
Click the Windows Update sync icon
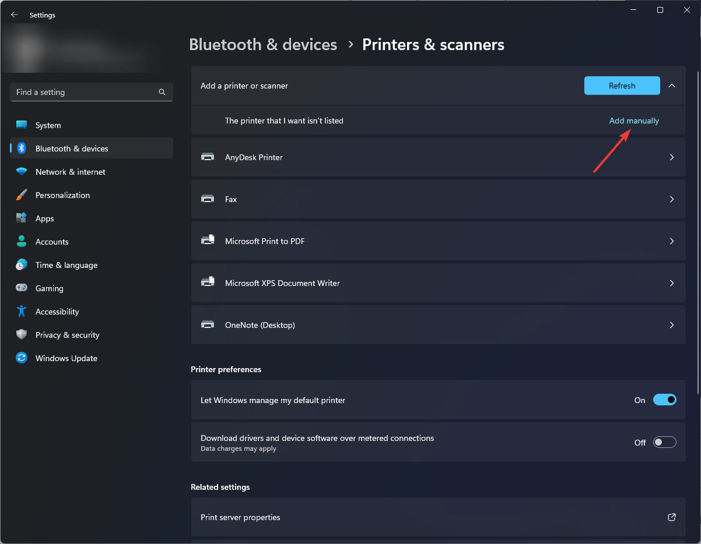pyautogui.click(x=22, y=358)
